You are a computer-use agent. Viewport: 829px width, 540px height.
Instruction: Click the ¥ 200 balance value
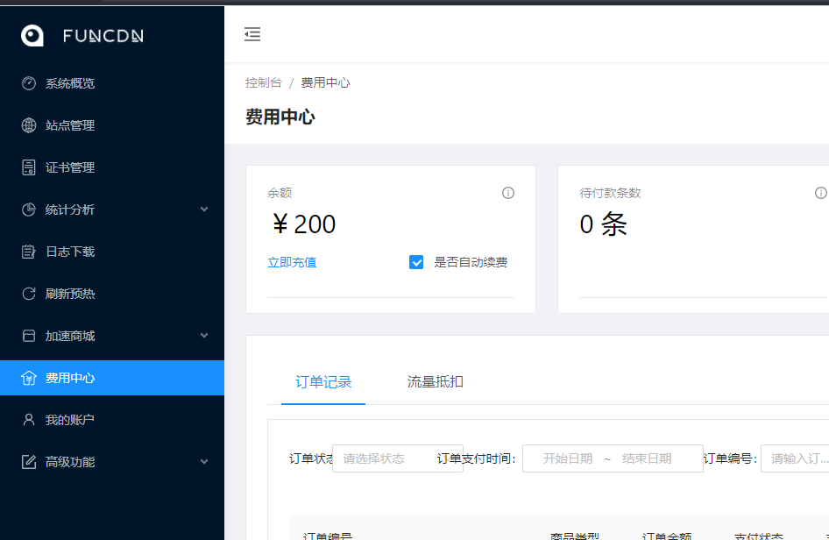click(303, 224)
